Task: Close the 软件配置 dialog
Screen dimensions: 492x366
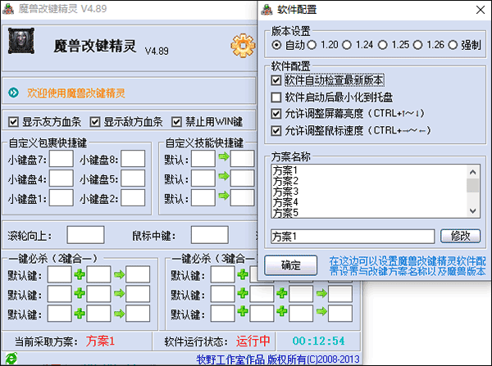Action: coord(481,10)
